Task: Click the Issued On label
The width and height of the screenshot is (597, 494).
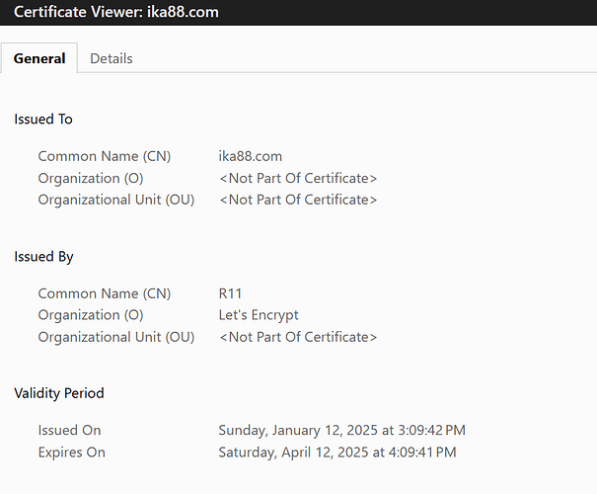Action: pos(69,431)
